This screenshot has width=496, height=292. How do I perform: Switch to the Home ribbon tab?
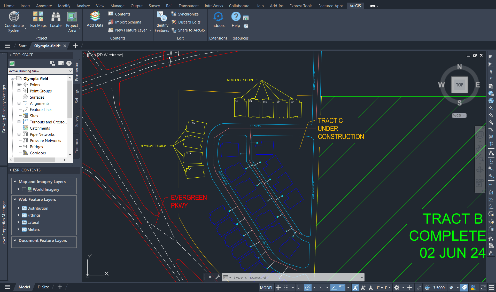coord(9,5)
